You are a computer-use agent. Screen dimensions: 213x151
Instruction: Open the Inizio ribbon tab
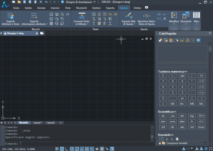click(x=16, y=8)
